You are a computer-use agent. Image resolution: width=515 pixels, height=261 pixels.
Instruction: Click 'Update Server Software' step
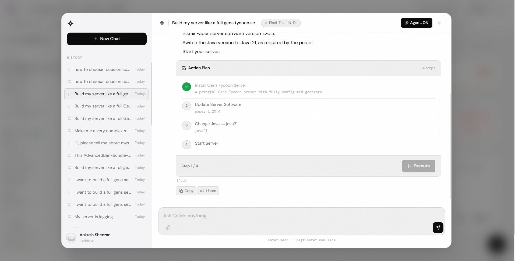coord(218,105)
